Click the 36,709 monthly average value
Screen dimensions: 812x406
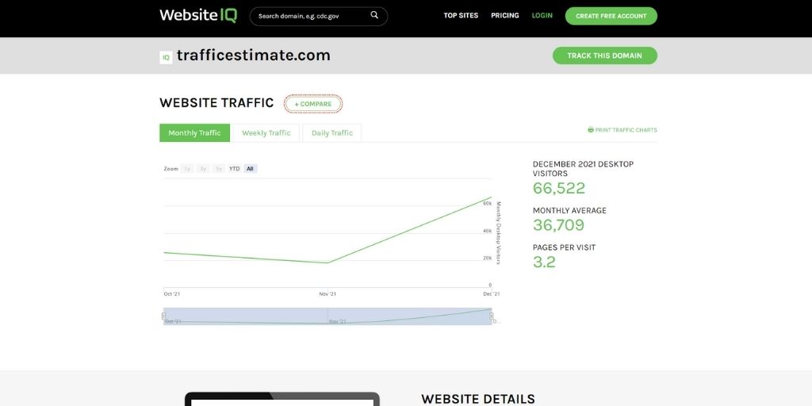558,224
